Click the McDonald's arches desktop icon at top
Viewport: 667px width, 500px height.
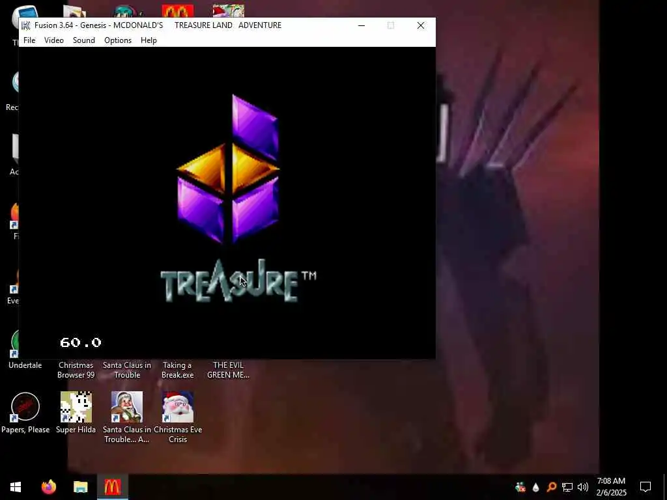tap(178, 12)
